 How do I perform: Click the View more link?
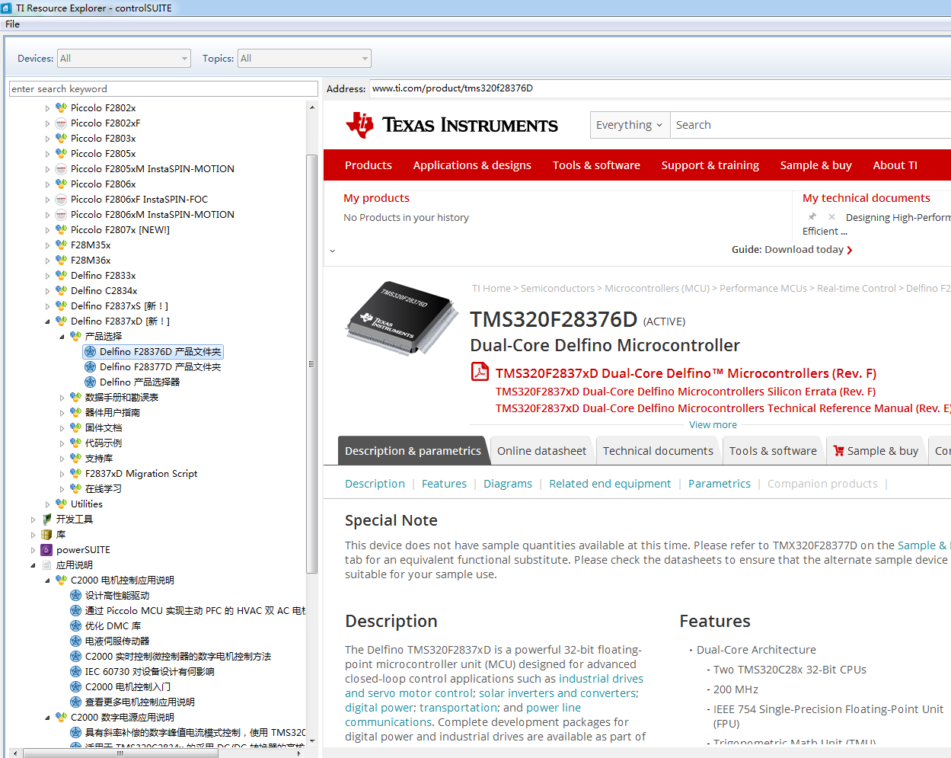[713, 425]
